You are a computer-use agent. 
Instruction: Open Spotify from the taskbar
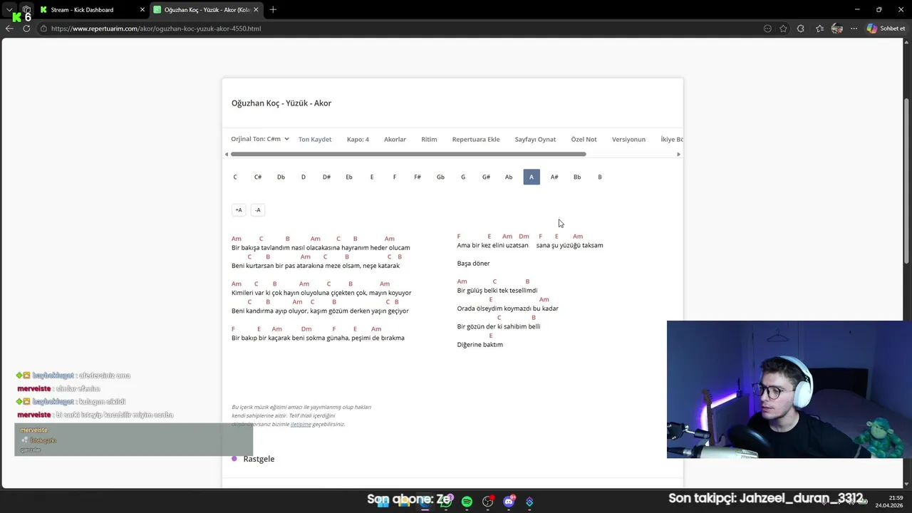(x=467, y=502)
